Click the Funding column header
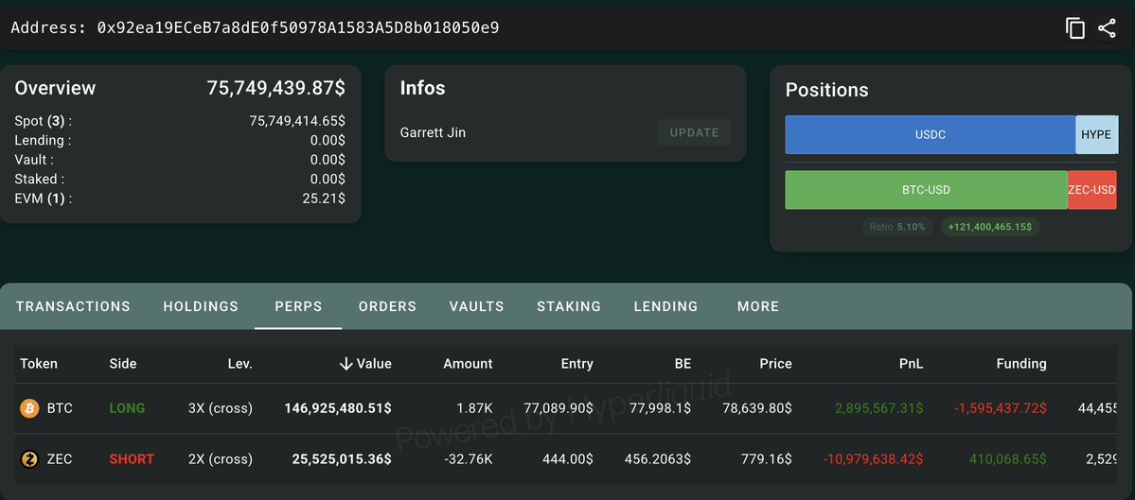 (1020, 364)
